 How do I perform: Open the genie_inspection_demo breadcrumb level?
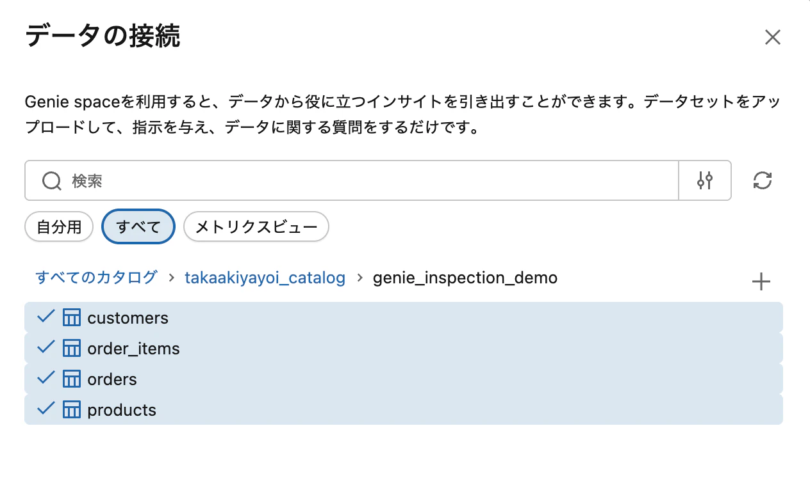(x=467, y=278)
